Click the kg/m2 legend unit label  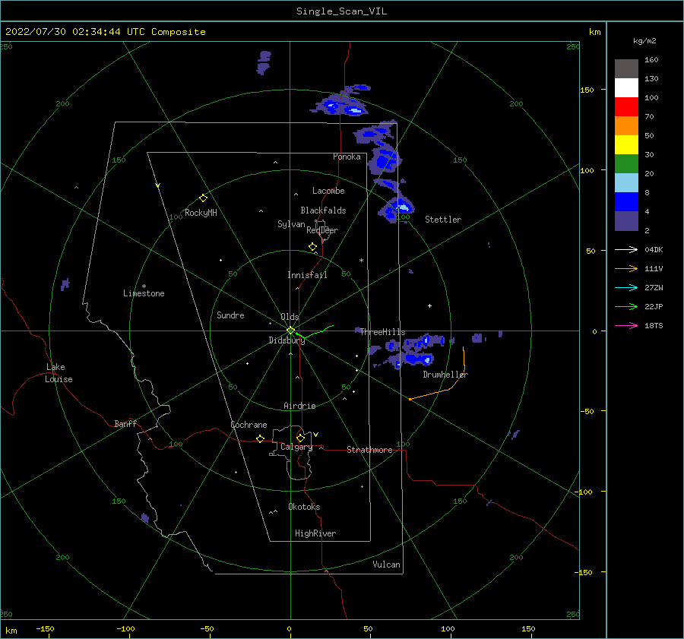pyautogui.click(x=644, y=41)
